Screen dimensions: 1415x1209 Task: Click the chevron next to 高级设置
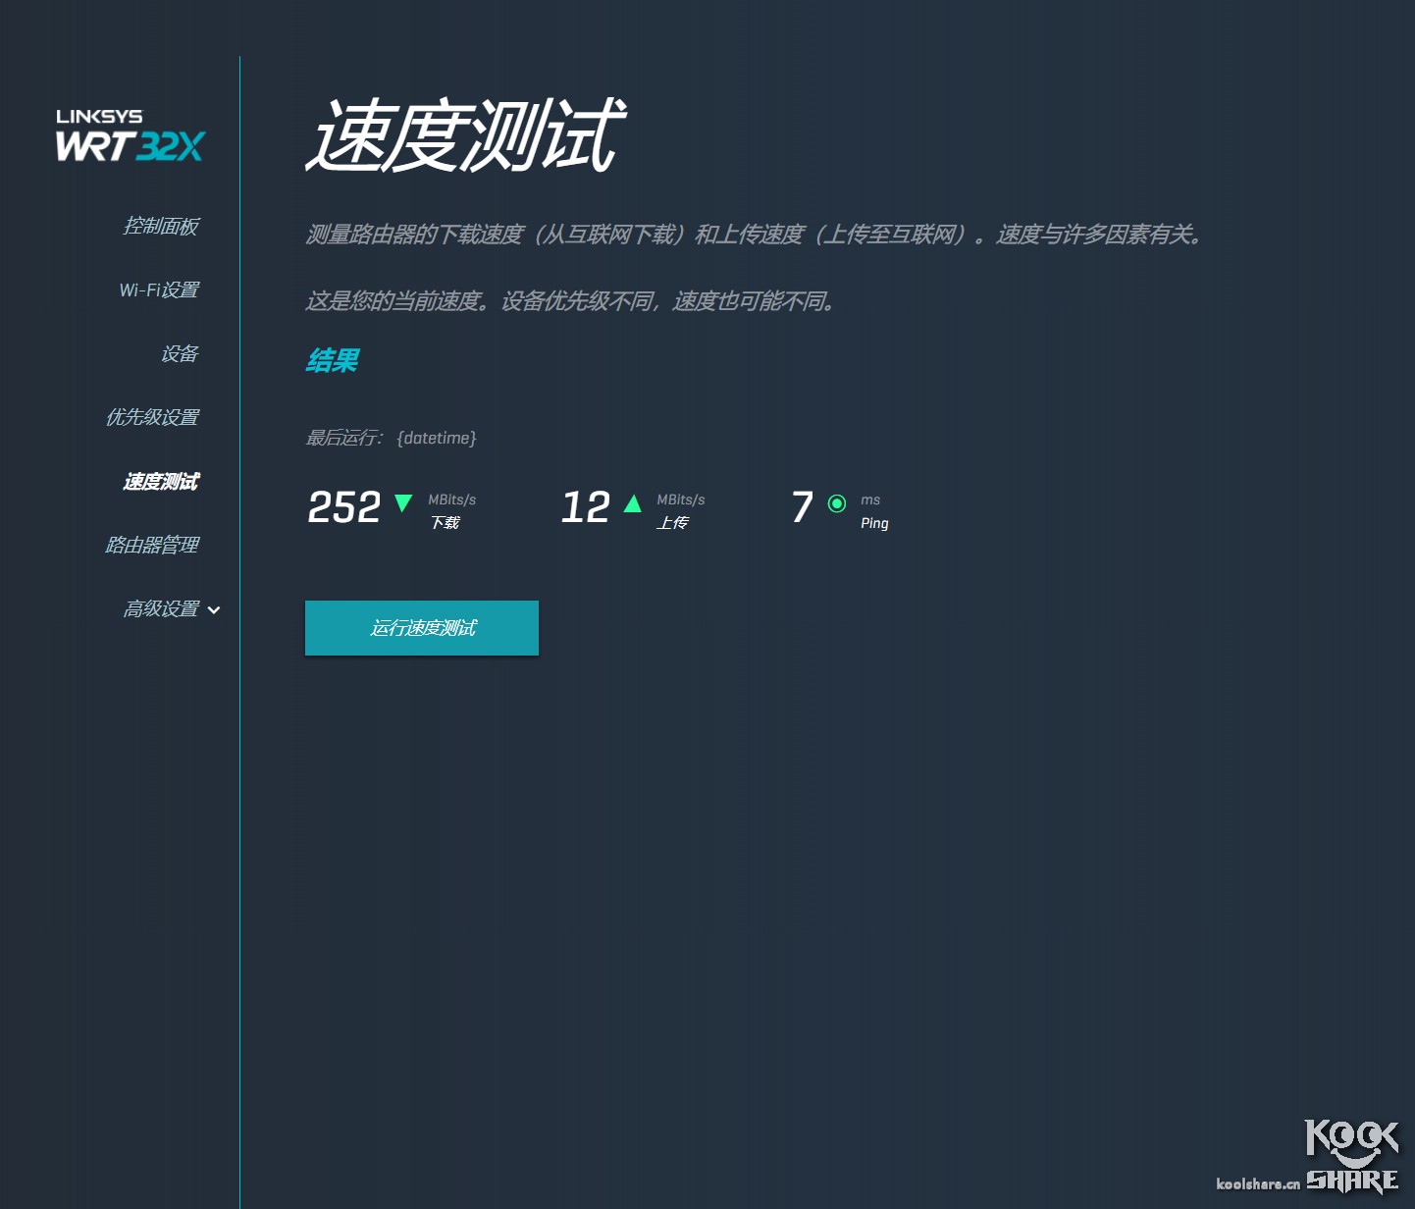(214, 609)
